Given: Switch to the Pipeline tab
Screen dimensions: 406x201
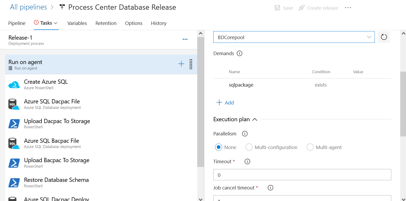Looking at the screenshot, I should tap(17, 23).
